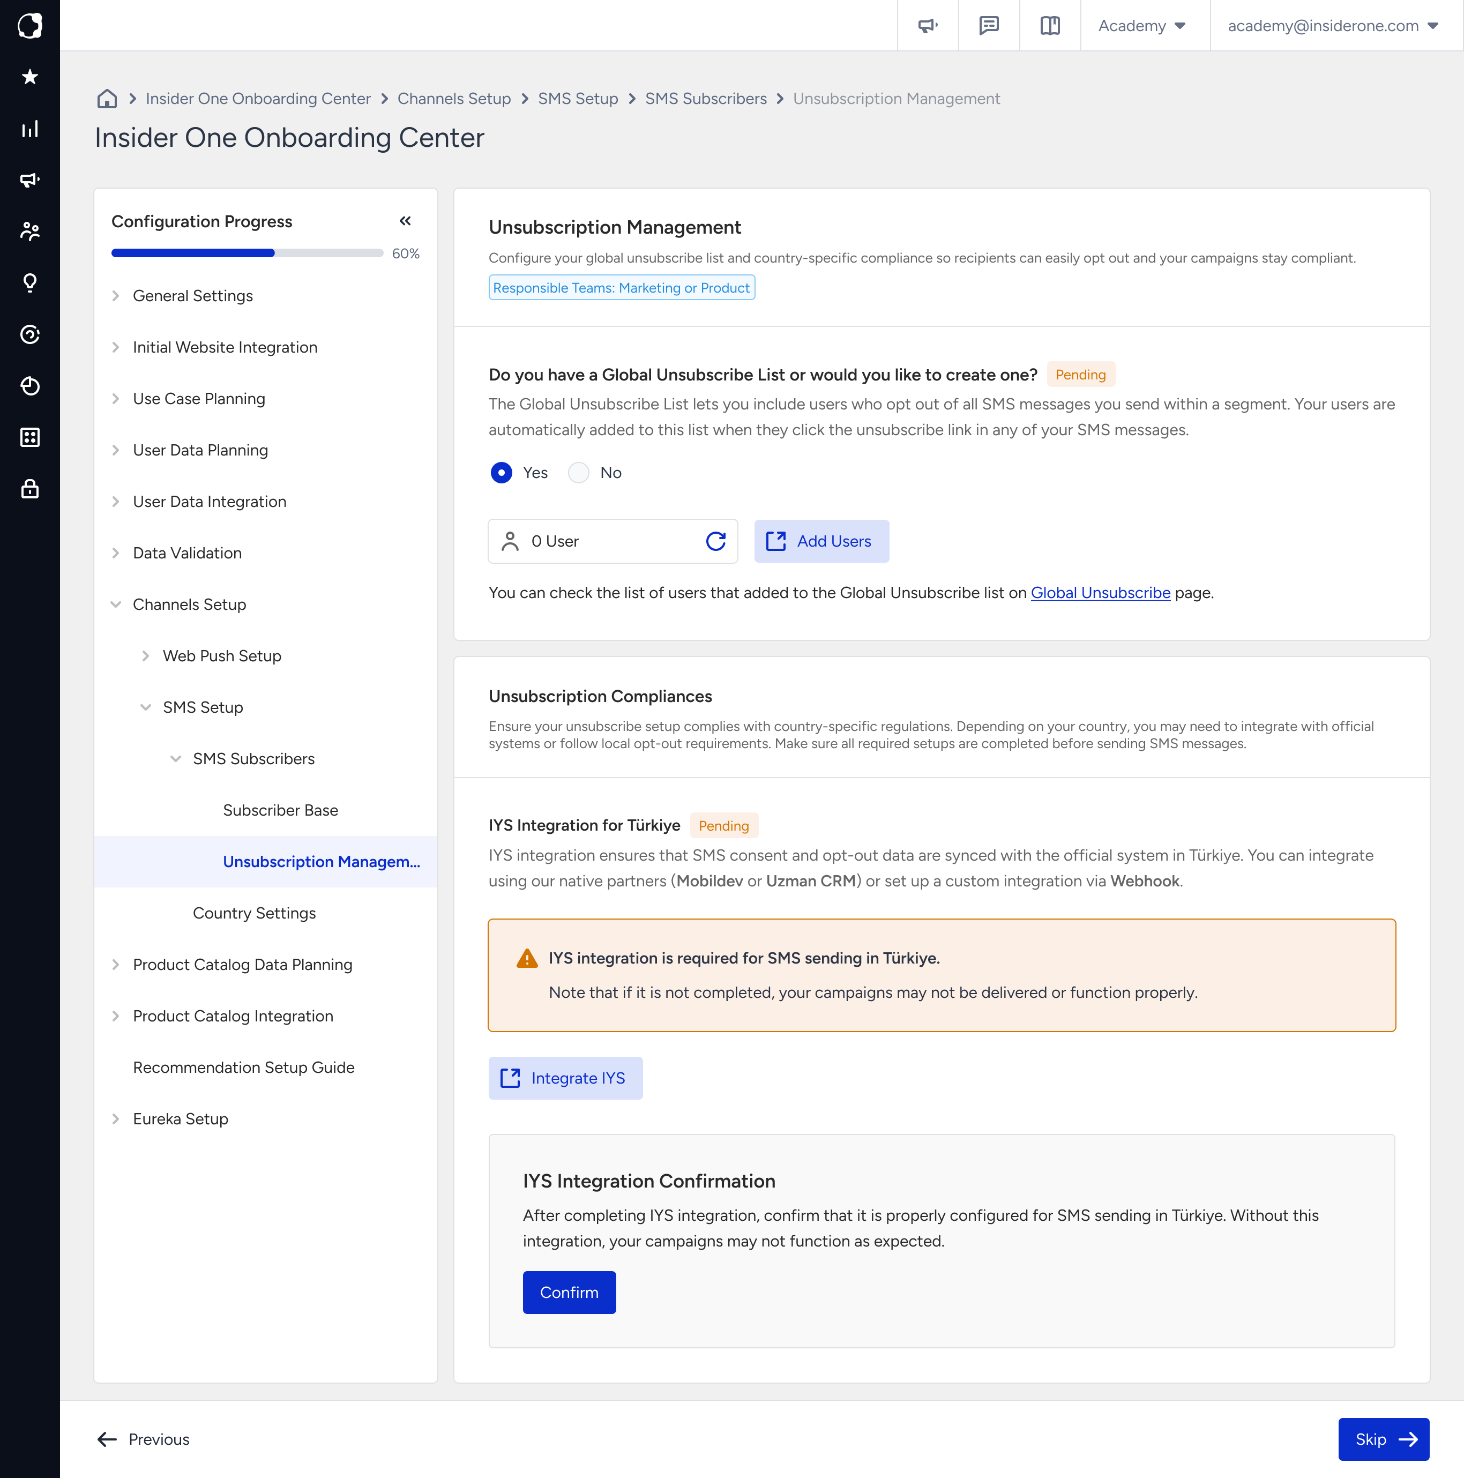Select Yes for Global Unsubscribe List

tap(501, 473)
